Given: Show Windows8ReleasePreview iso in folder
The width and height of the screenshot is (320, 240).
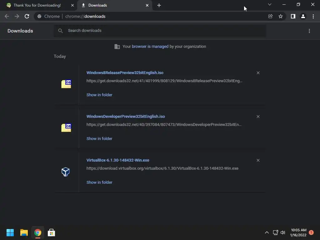Looking at the screenshot, I should [99, 95].
